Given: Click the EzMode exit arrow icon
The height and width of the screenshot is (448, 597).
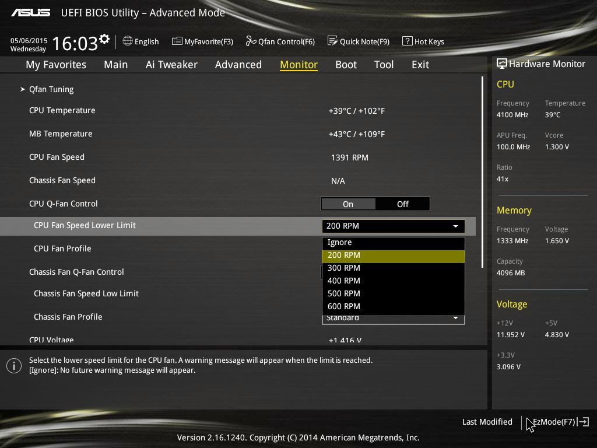Looking at the screenshot, I should pyautogui.click(x=583, y=422).
